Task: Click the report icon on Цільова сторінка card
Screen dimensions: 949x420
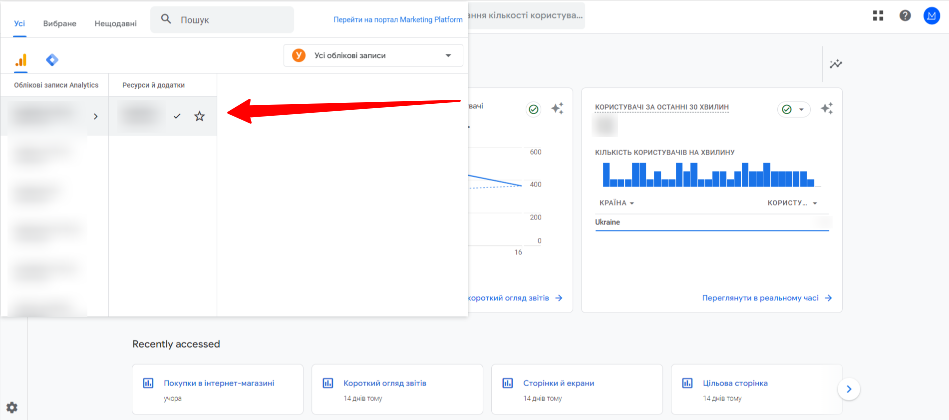Action: [687, 383]
